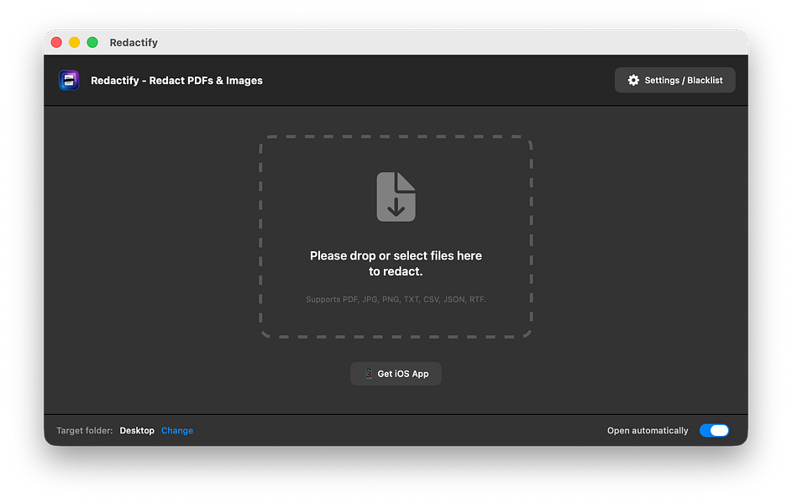Screen dimensions: 792x504
Task: Click the 'Desktop' target folder name
Action: 137,430
